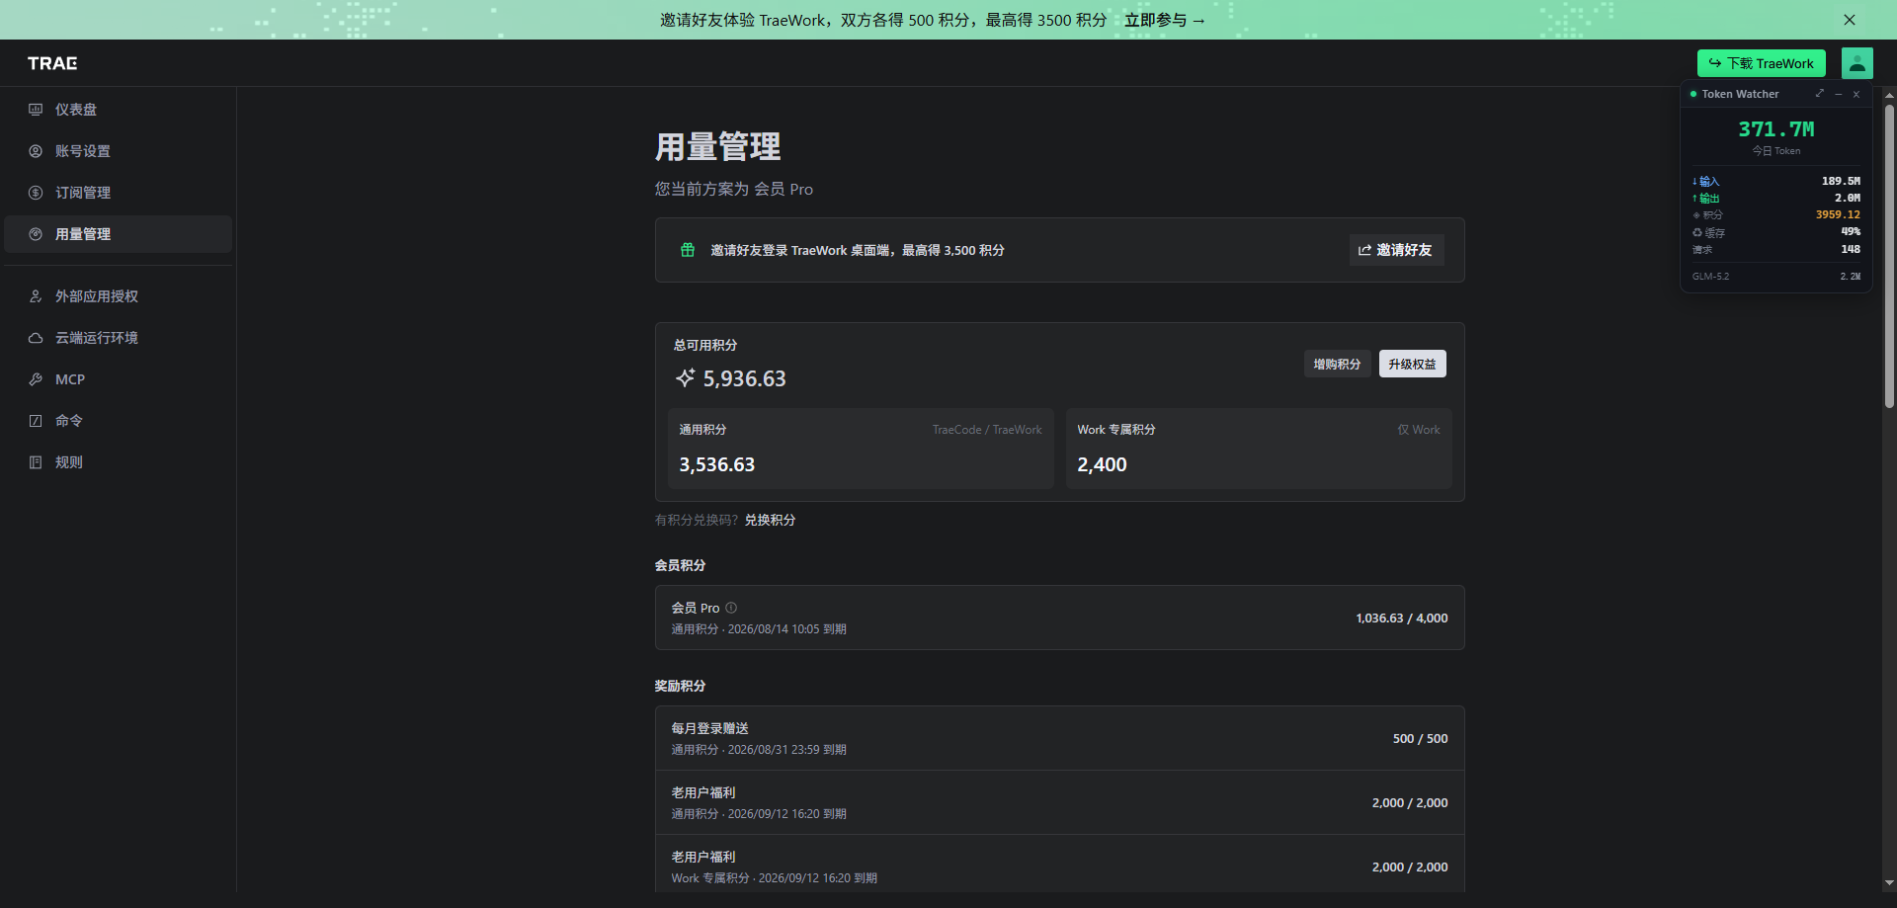Click the 通用积分 3,536.63 card
Screen dimensions: 1897x908
point(861,449)
